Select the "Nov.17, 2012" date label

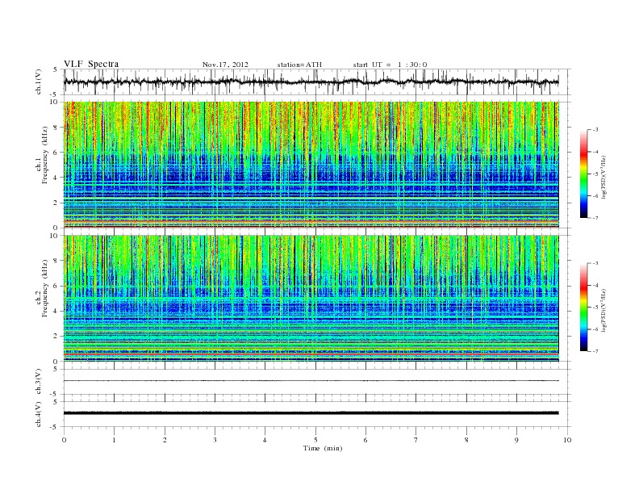coord(225,65)
